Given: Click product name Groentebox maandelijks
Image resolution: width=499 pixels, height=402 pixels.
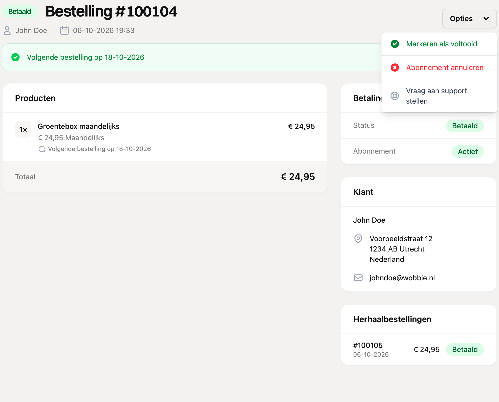Looking at the screenshot, I should coord(79,126).
